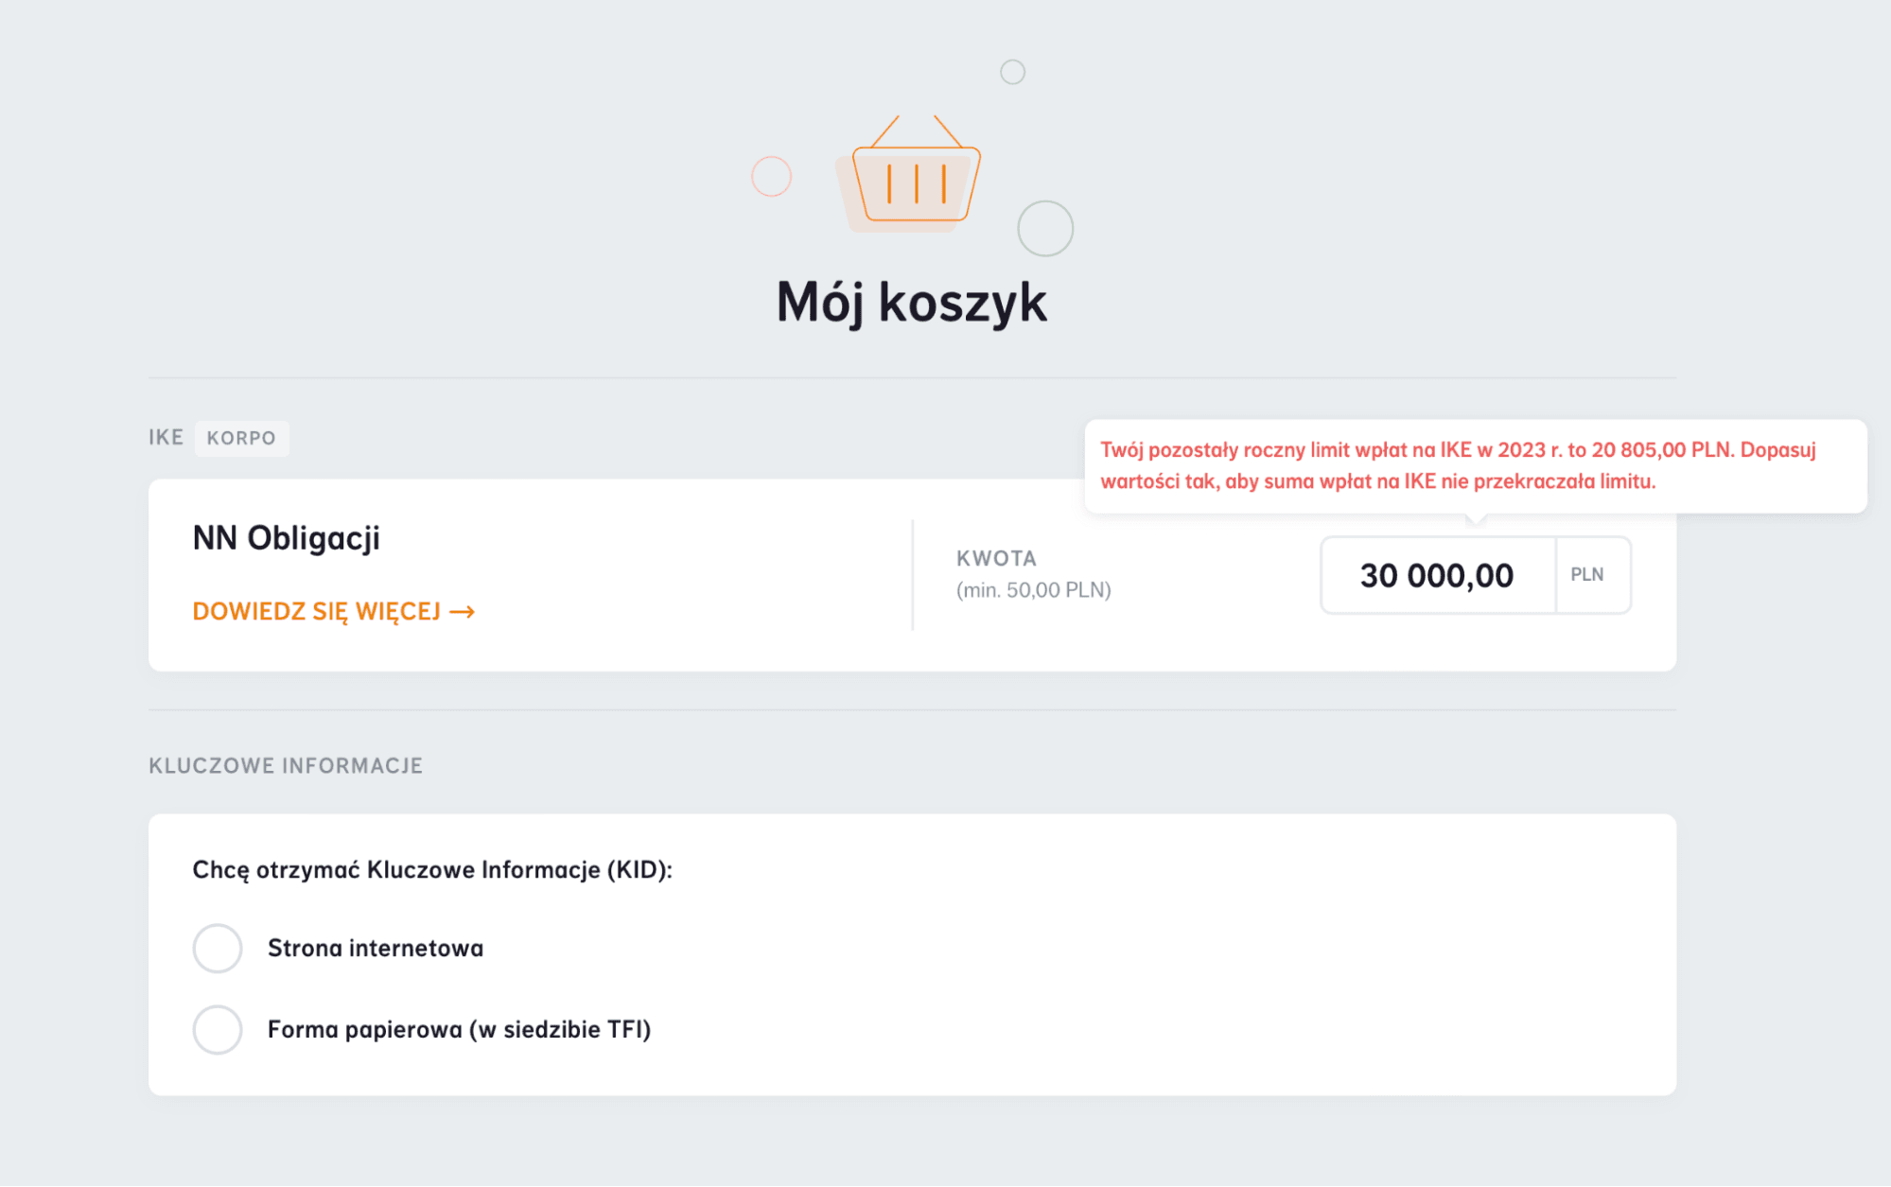Click the small orange circle left of basket

click(771, 177)
